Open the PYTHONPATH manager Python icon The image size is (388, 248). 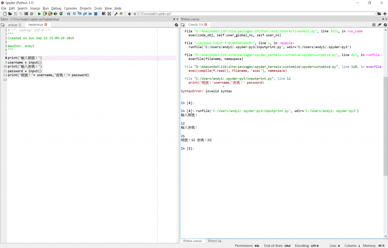121,14
